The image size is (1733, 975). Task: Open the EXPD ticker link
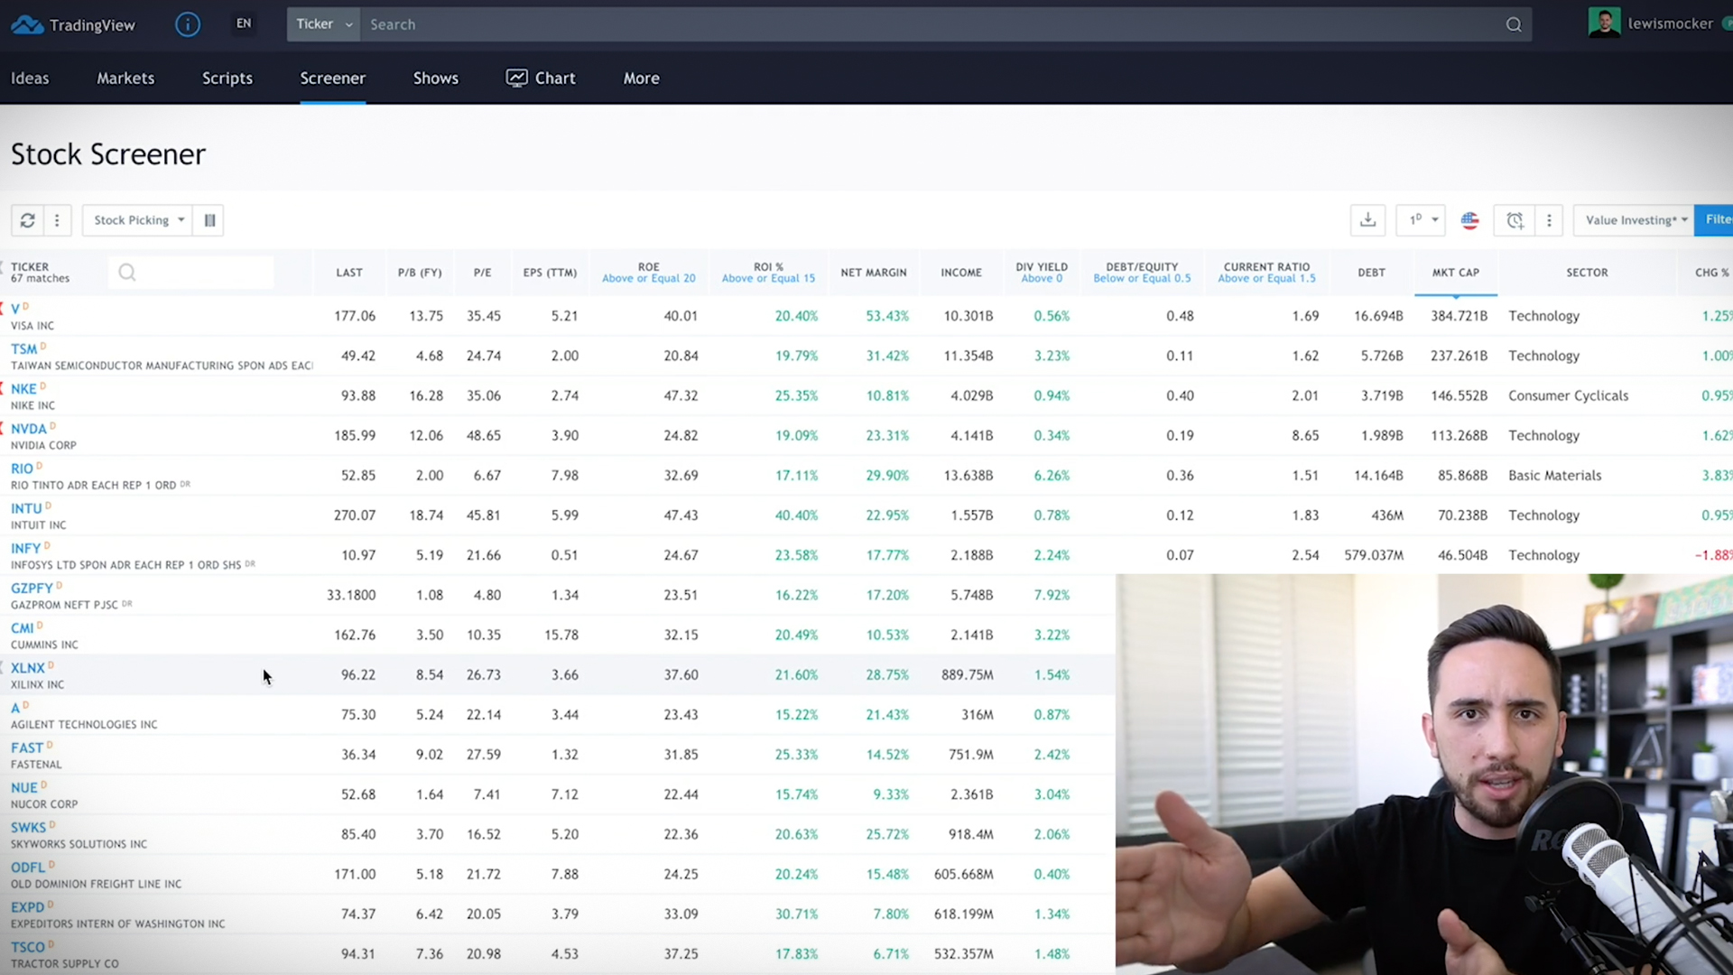27,907
